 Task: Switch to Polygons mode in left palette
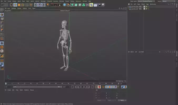[2, 30]
